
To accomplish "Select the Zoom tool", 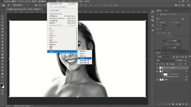I will click(x=2, y=77).
